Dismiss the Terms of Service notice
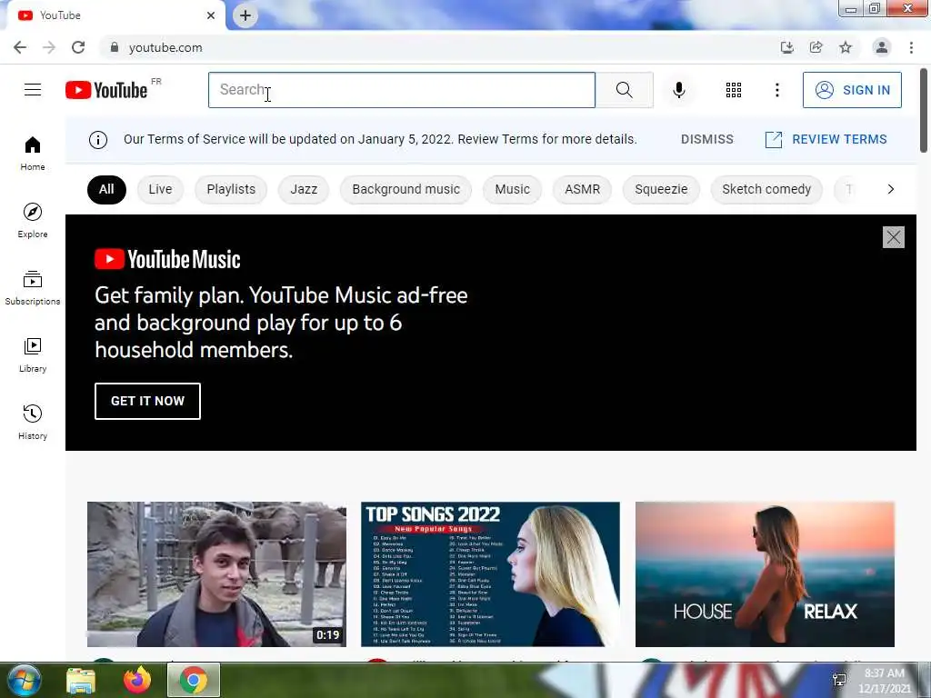 [x=707, y=139]
